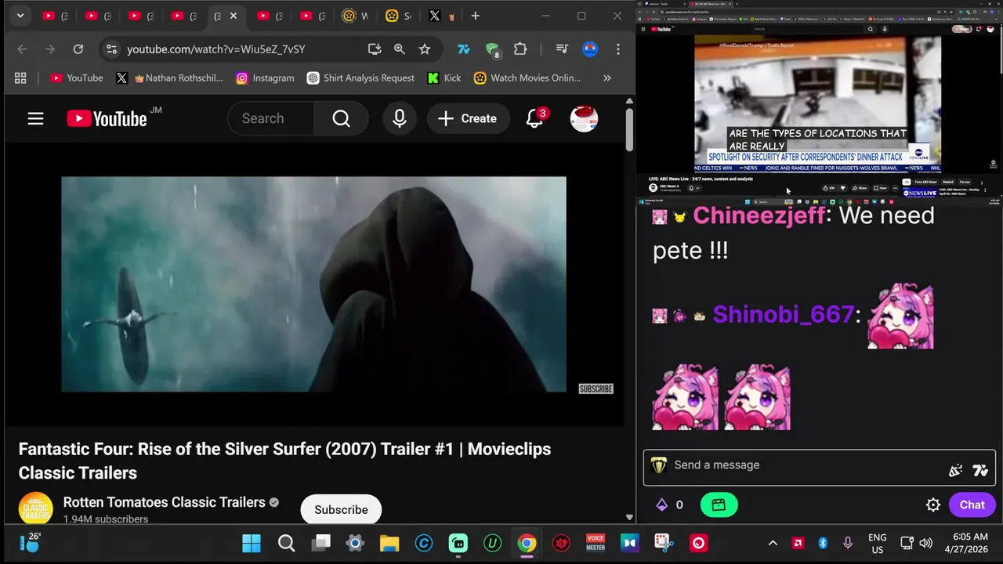Click the gold tuxedo badge in the chat input

(x=659, y=465)
